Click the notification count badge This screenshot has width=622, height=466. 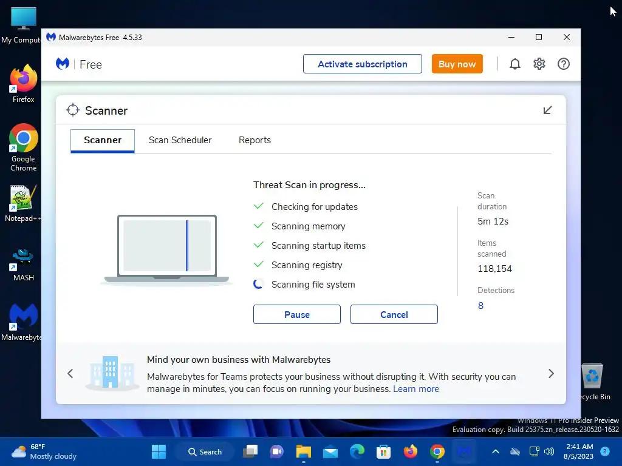click(x=605, y=451)
